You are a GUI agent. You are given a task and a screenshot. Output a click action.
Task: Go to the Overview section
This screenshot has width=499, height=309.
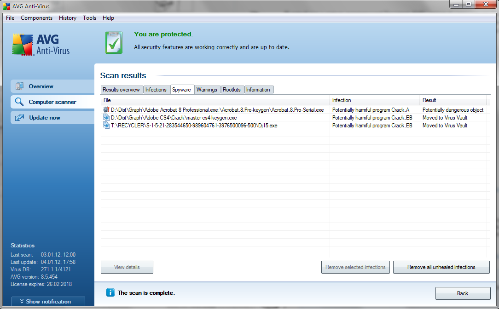tap(52, 86)
